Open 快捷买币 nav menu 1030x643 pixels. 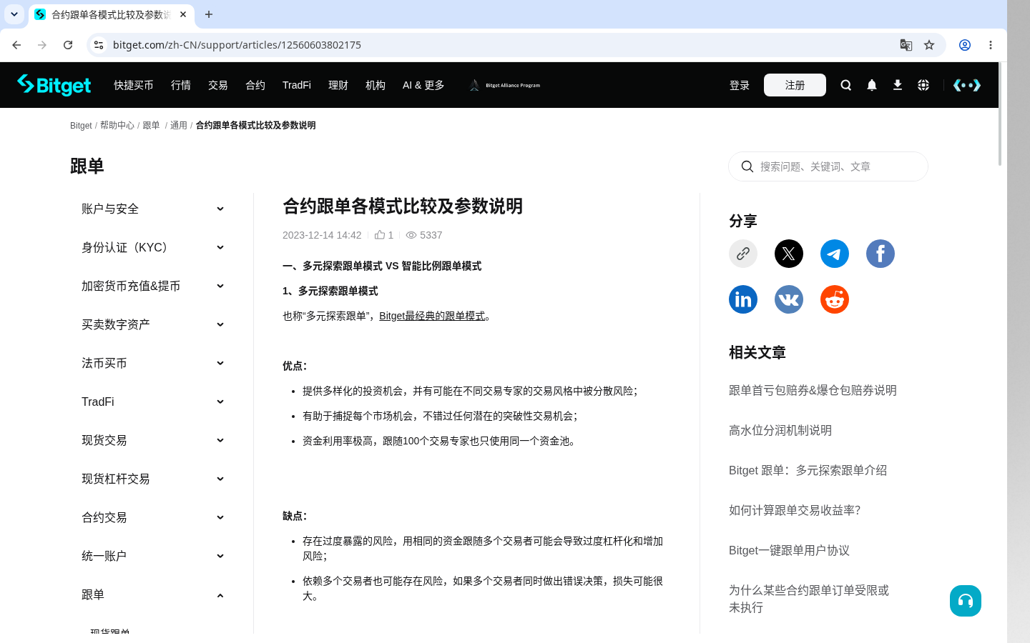134,85
